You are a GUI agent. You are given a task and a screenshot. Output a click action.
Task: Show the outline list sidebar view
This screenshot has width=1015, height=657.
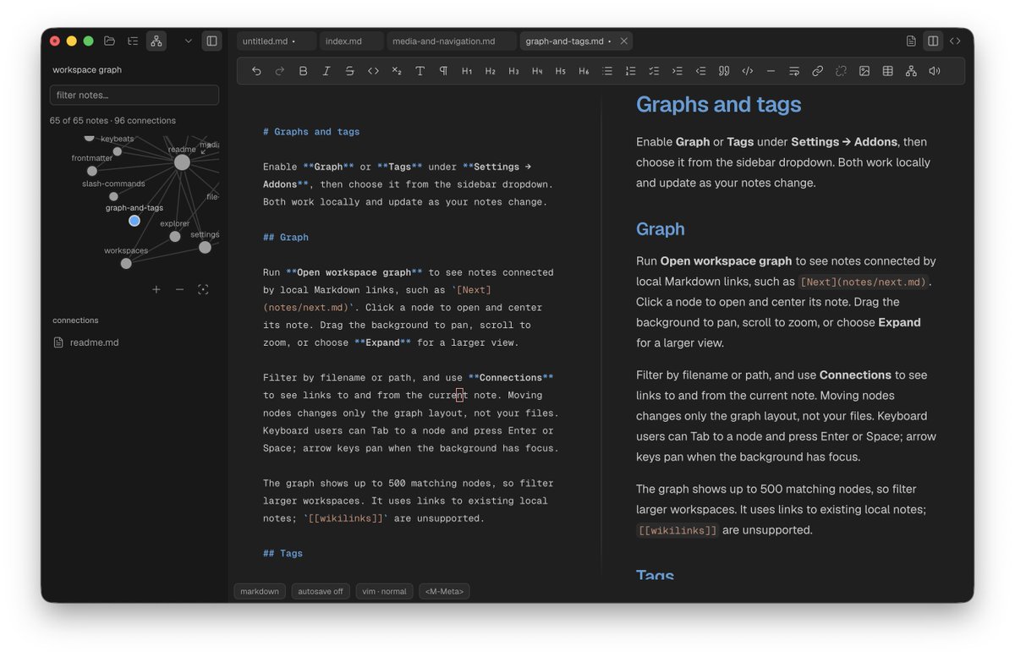pyautogui.click(x=133, y=41)
